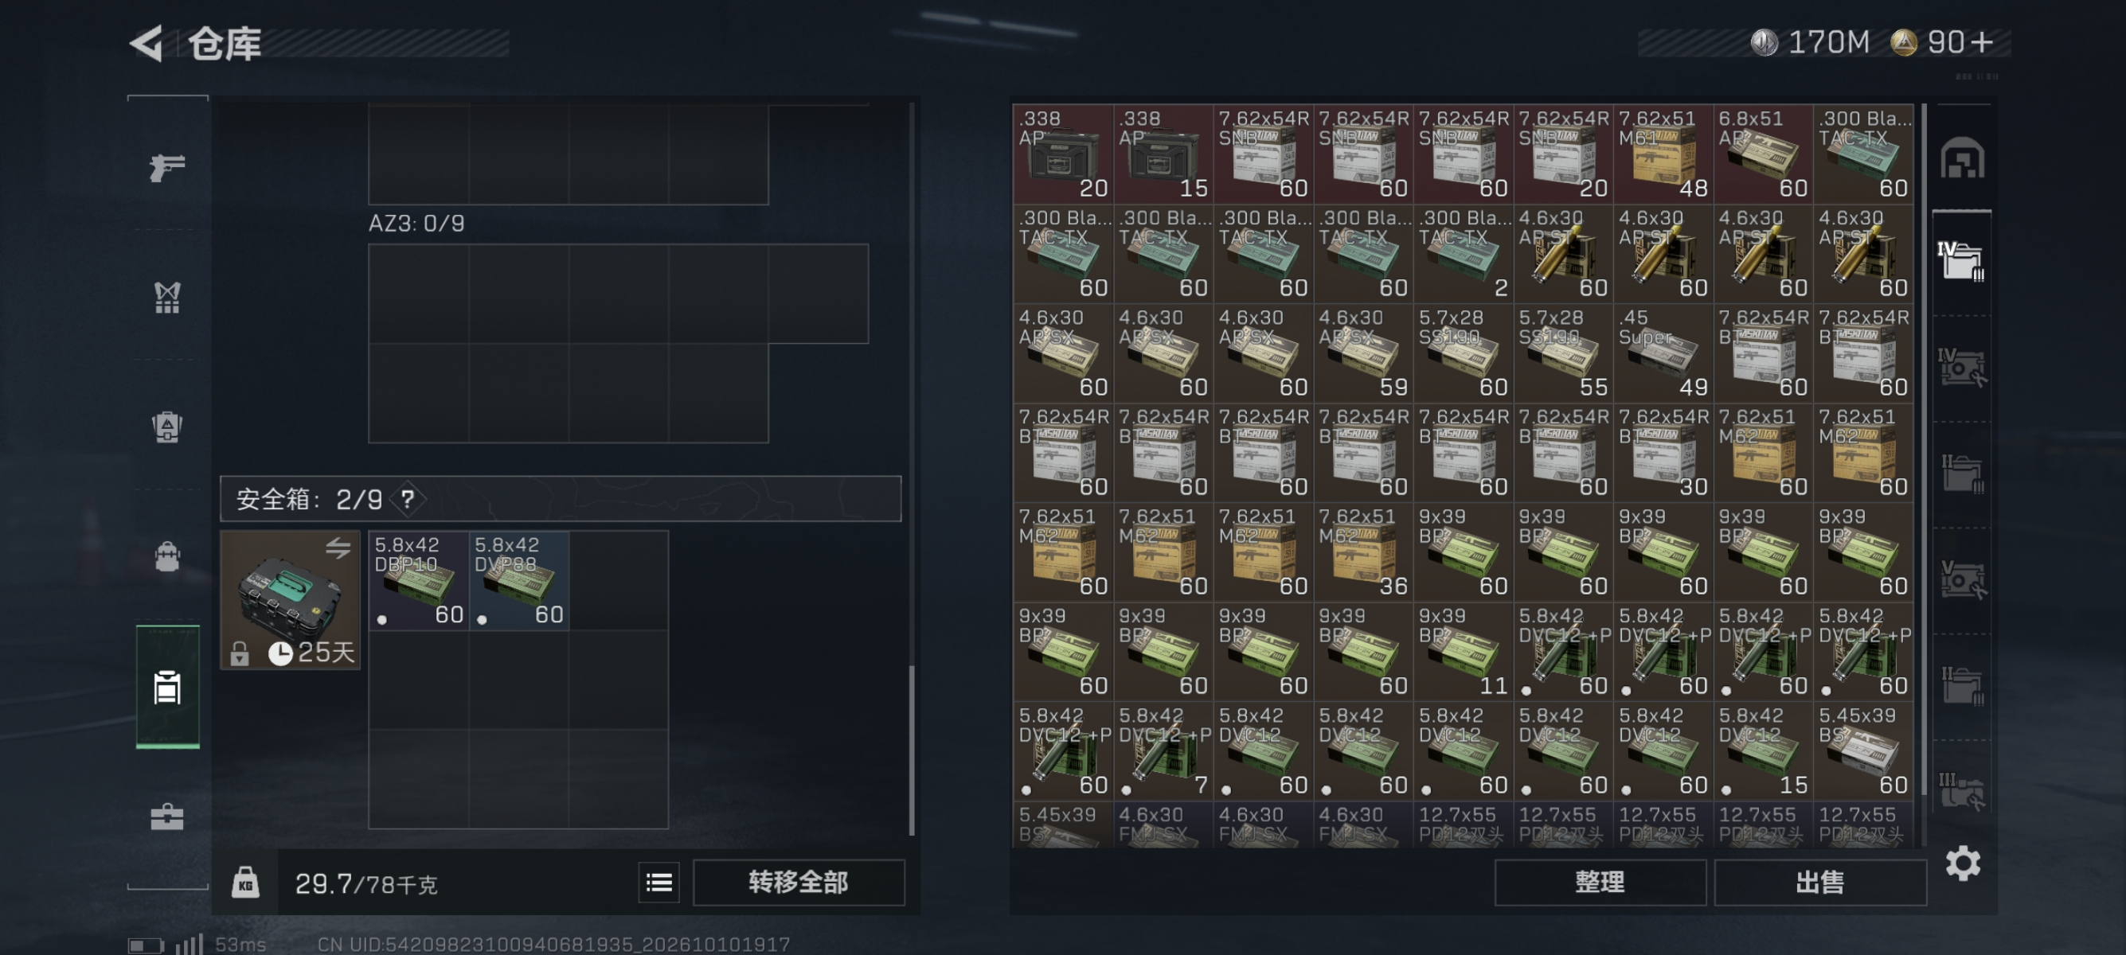The height and width of the screenshot is (955, 2126).
Task: Click the 出售 sell button
Action: tap(1819, 883)
